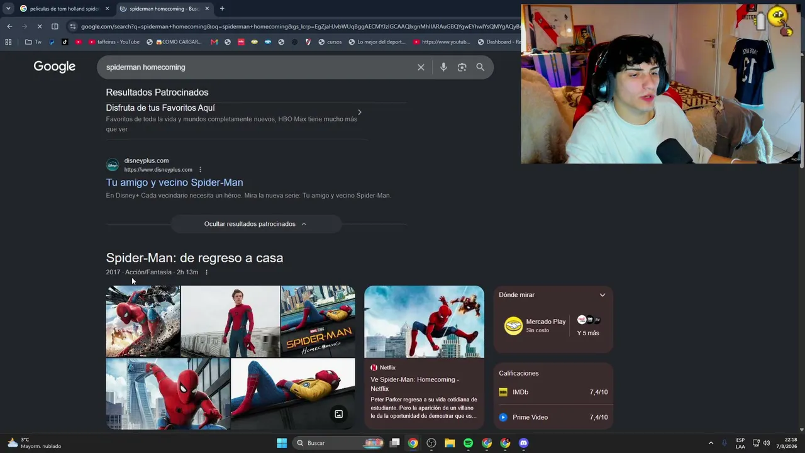Screen dimensions: 805x453
Task: Click the Windows taskbar Buscar search box
Action: pyautogui.click(x=338, y=443)
